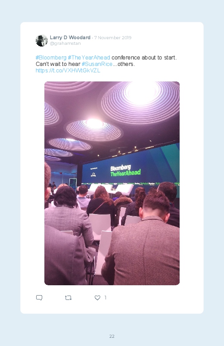Screen dimensions: 224x346
Task: Click the Larry D Woodard author name
Action: (70, 37)
